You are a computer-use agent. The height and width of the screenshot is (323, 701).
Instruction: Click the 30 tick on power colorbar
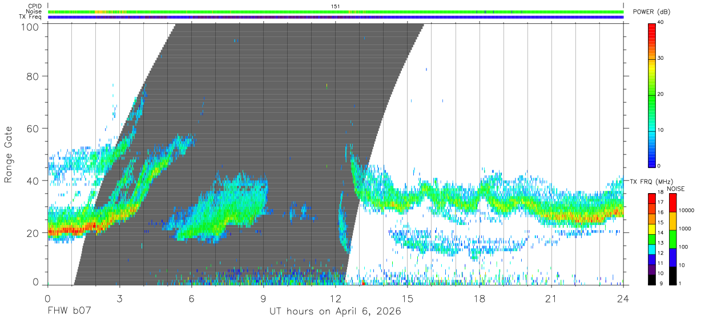tap(660, 58)
